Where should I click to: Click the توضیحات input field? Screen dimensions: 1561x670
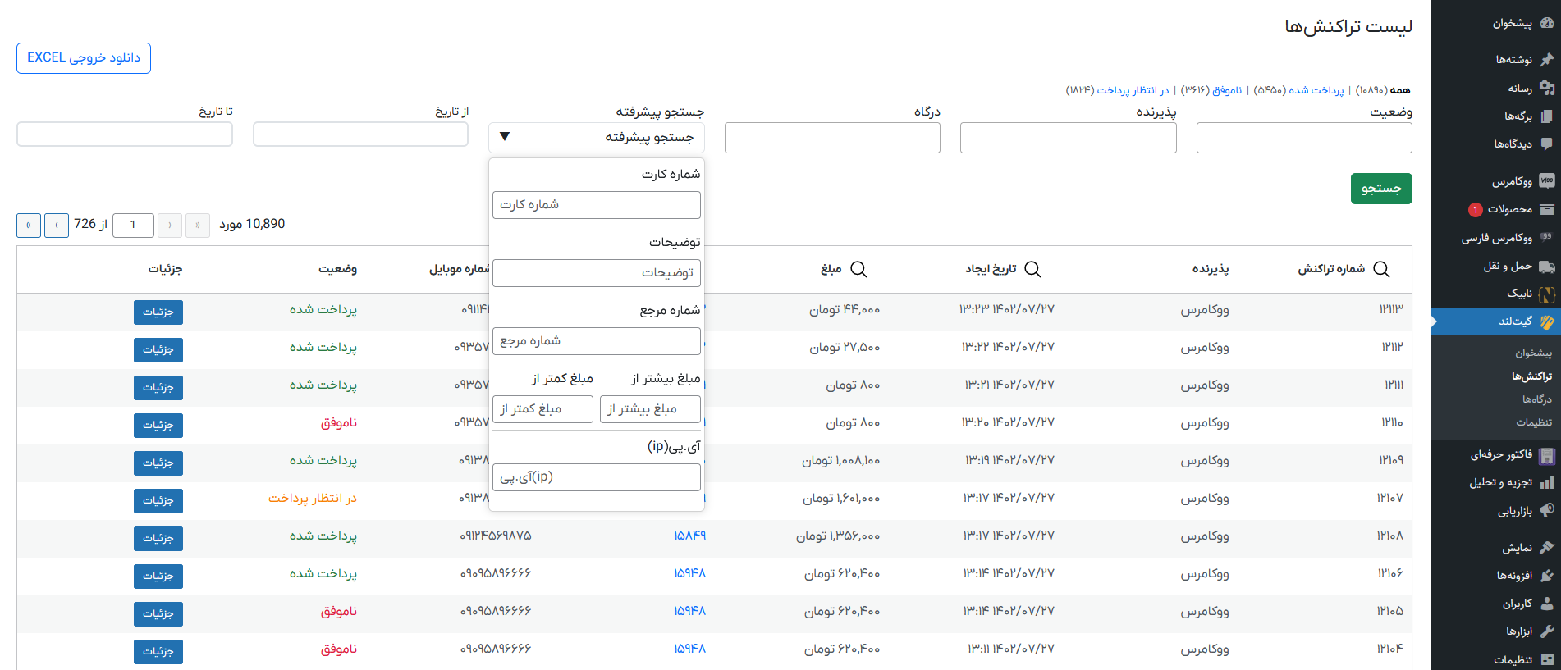click(x=597, y=273)
